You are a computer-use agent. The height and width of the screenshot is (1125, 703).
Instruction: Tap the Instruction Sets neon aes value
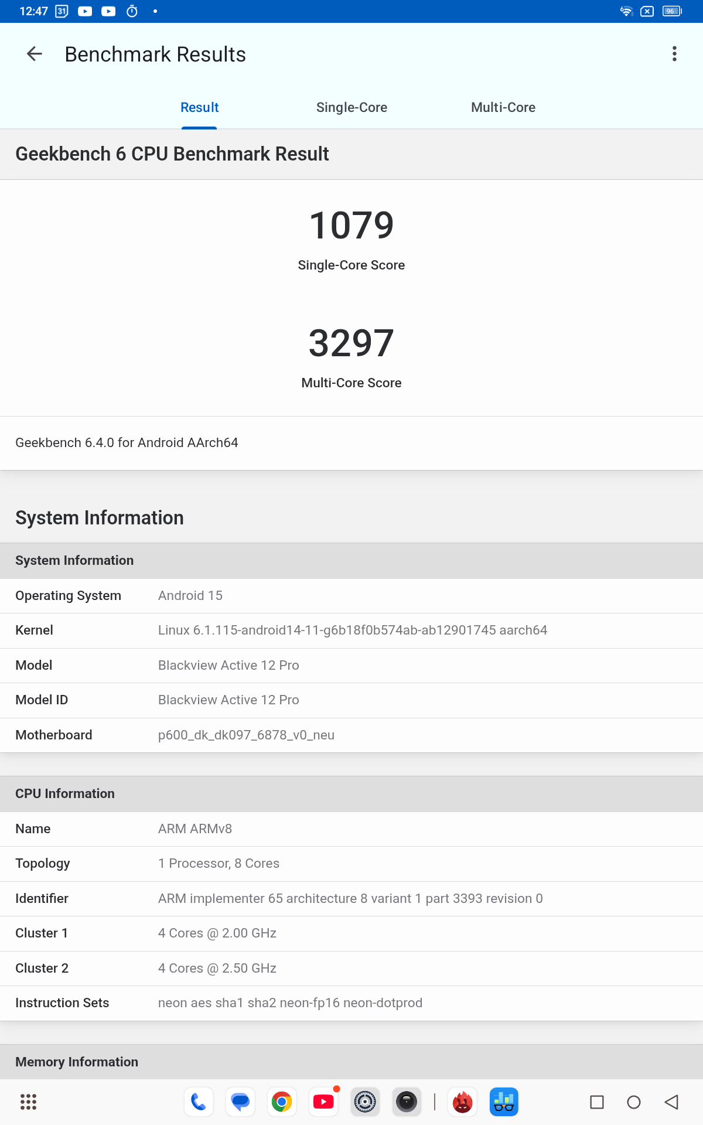(x=290, y=1003)
